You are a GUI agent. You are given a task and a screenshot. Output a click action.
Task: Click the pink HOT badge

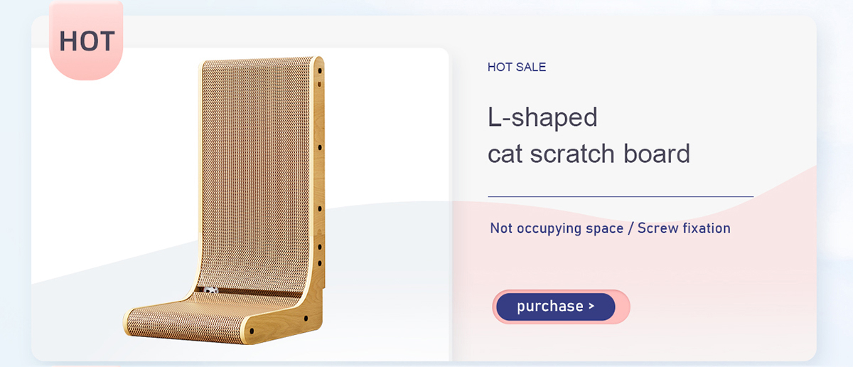86,40
